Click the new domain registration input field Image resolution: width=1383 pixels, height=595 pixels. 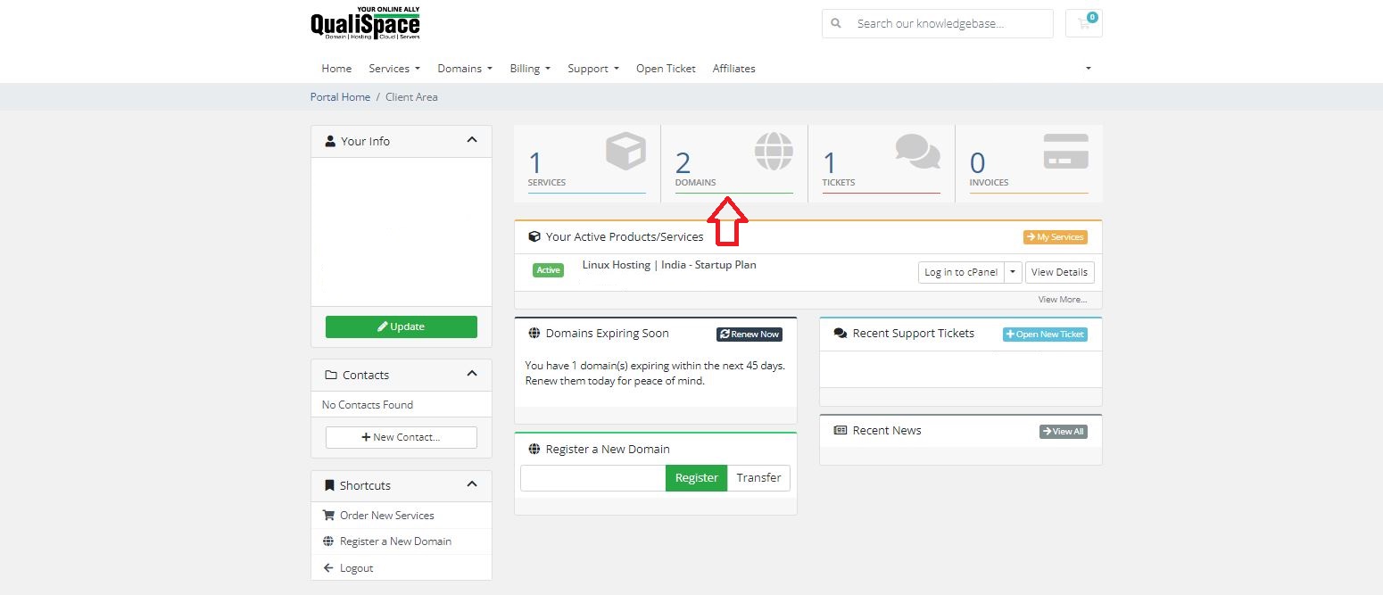click(592, 477)
